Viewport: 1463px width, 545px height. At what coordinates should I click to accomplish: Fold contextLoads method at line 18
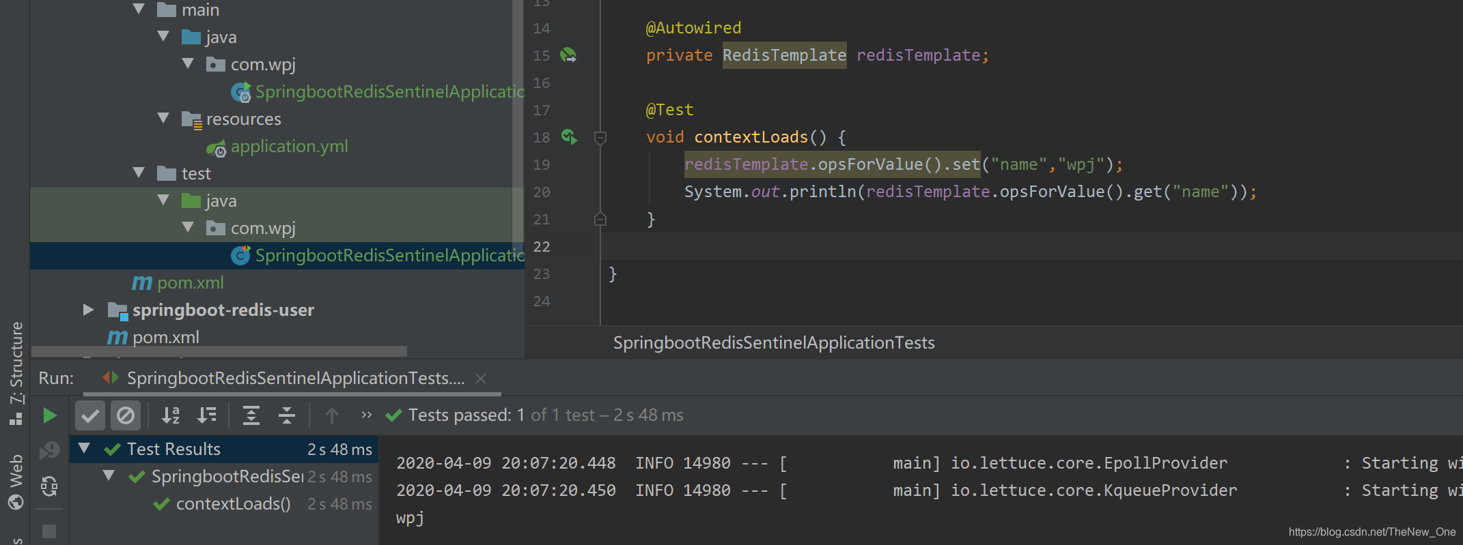(600, 138)
